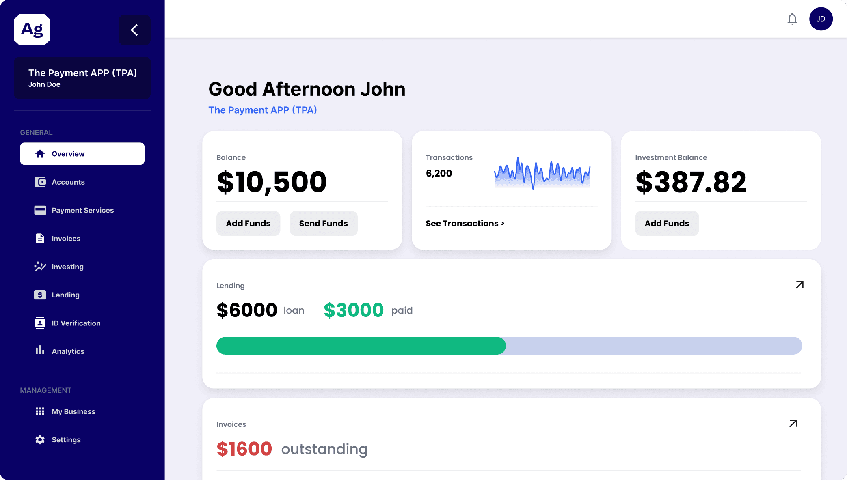Click the Ag logo icon

tap(32, 30)
